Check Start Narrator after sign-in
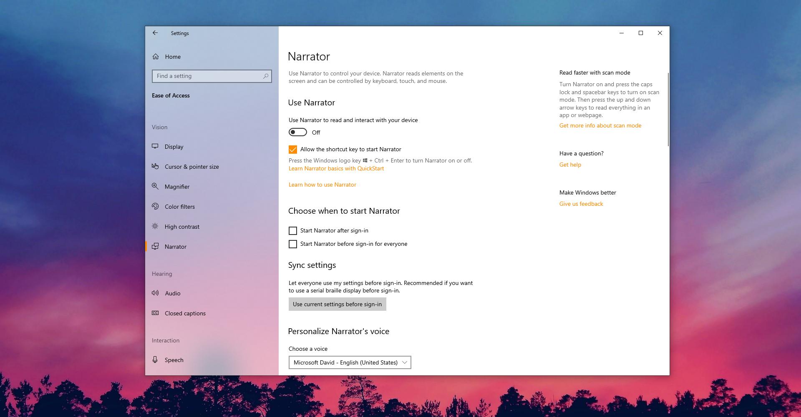 (293, 230)
